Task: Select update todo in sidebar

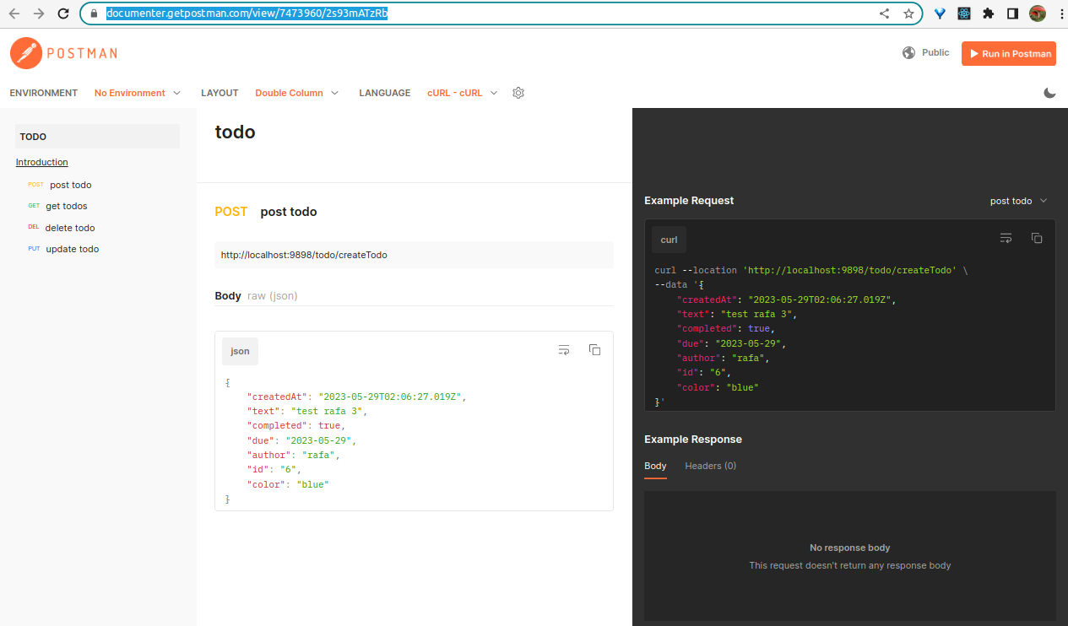Action: tap(73, 249)
